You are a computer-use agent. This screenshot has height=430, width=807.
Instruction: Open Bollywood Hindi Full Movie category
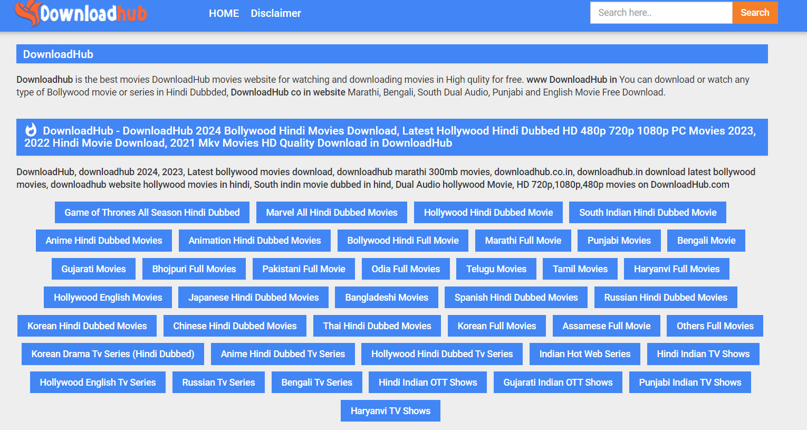(x=403, y=241)
